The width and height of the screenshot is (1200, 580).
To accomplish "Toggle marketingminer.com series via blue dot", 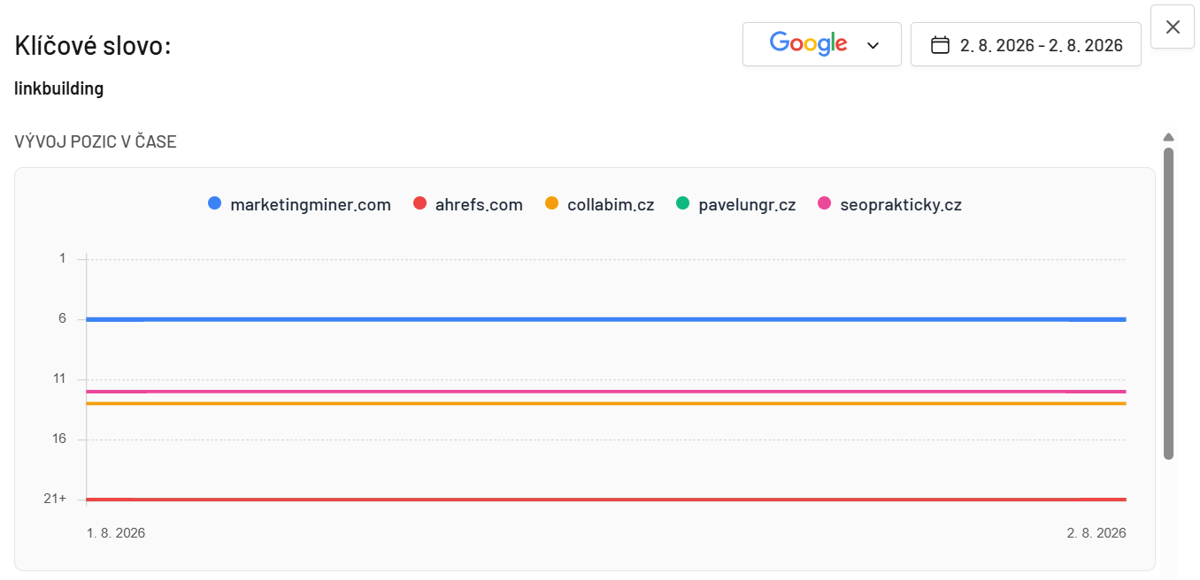I will pyautogui.click(x=214, y=203).
